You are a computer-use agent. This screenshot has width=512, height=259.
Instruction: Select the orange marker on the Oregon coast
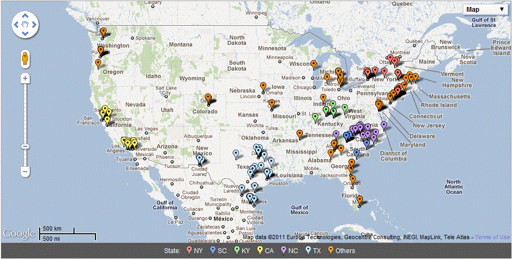98,63
